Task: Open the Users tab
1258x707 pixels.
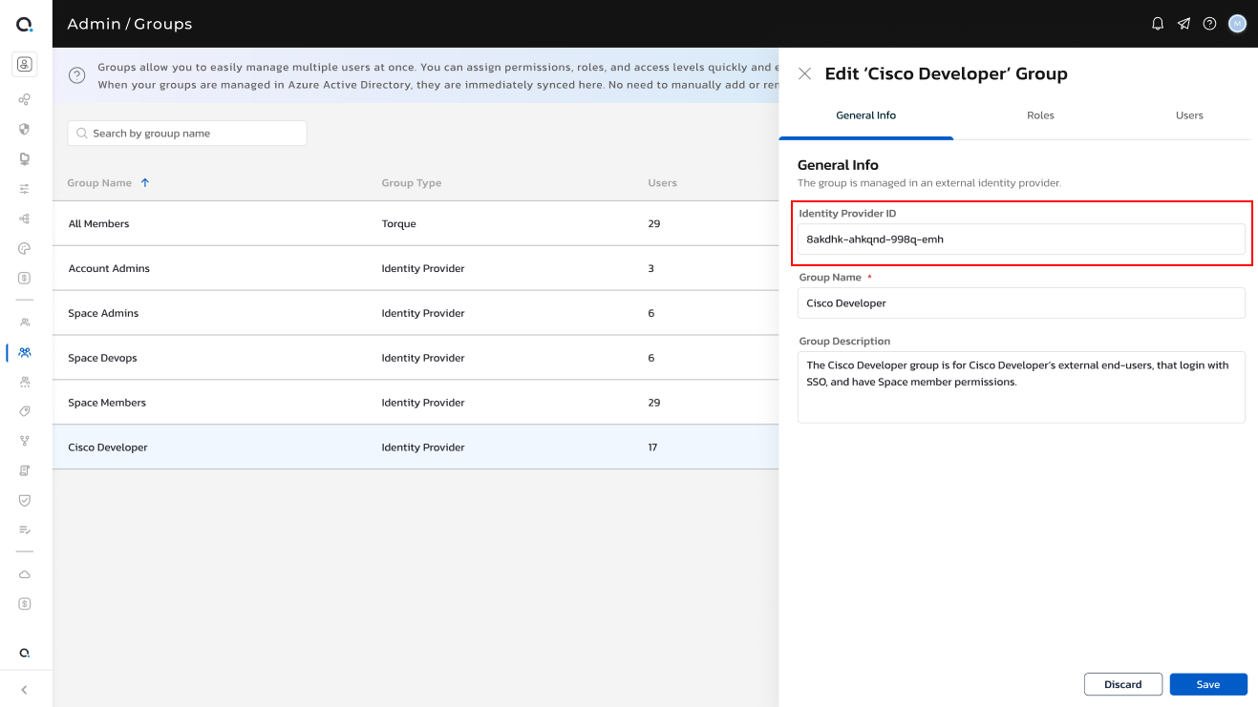Action: click(1189, 114)
